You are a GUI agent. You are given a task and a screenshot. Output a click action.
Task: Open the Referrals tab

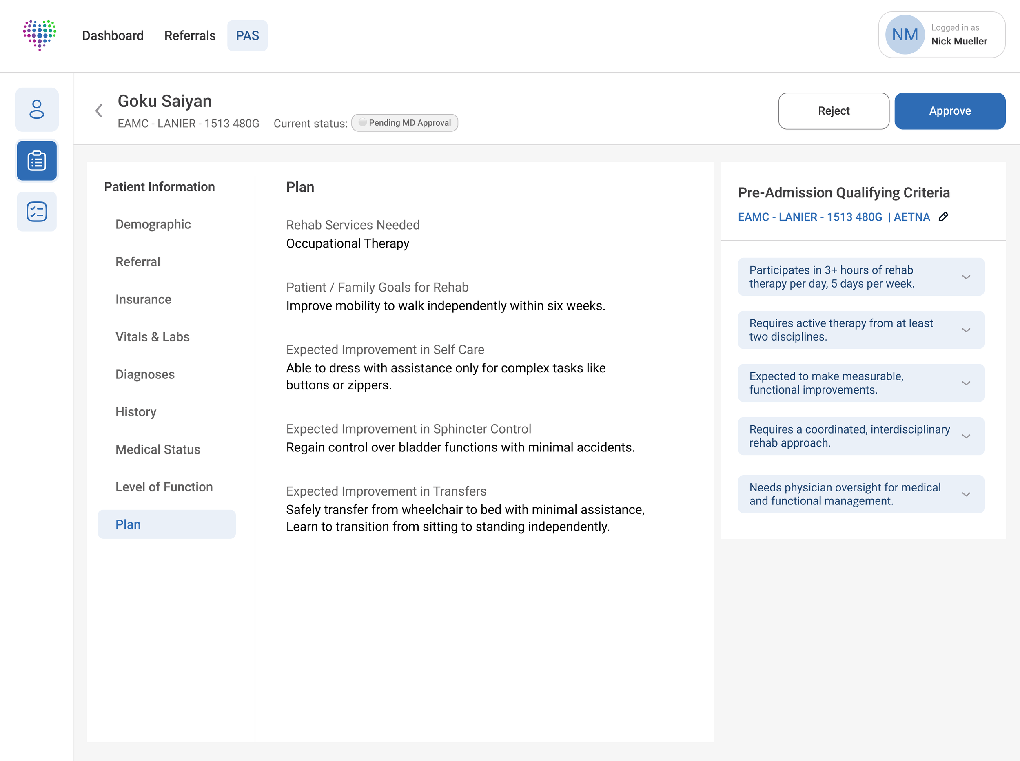pos(190,35)
